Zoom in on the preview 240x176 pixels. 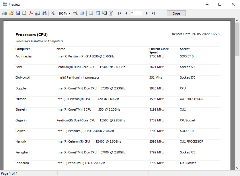pyautogui.click(x=53, y=13)
